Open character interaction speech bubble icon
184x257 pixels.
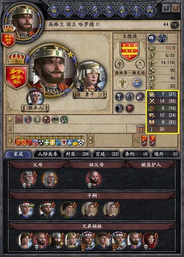[152, 38]
